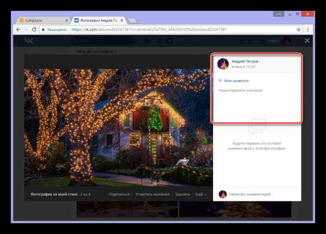Click Поделиться under the photo
The image size is (326, 234).
pyautogui.click(x=120, y=194)
